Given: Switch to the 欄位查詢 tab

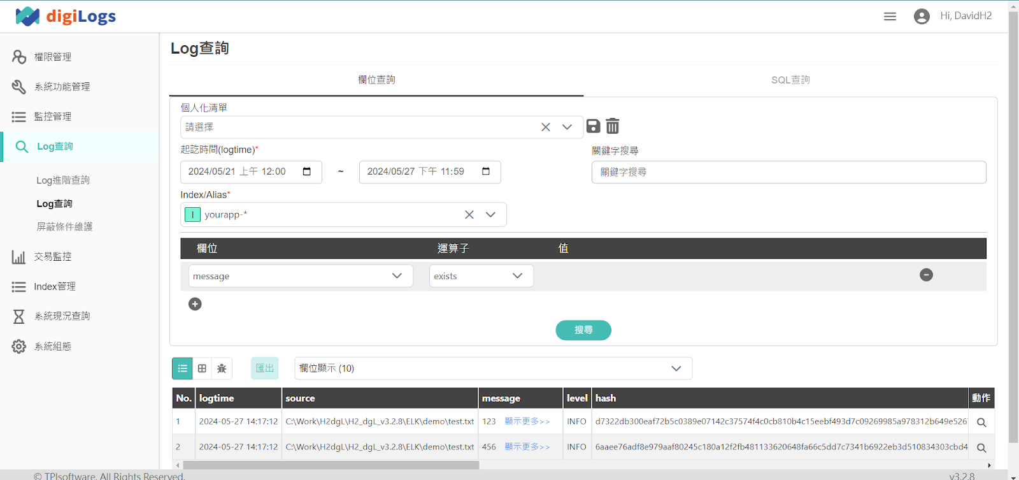Looking at the screenshot, I should 376,80.
